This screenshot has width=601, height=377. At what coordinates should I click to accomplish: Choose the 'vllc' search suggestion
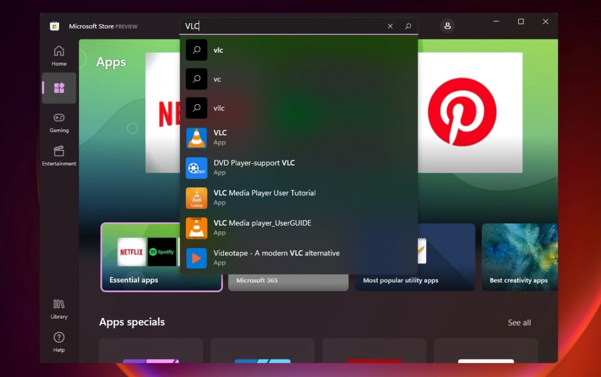218,108
